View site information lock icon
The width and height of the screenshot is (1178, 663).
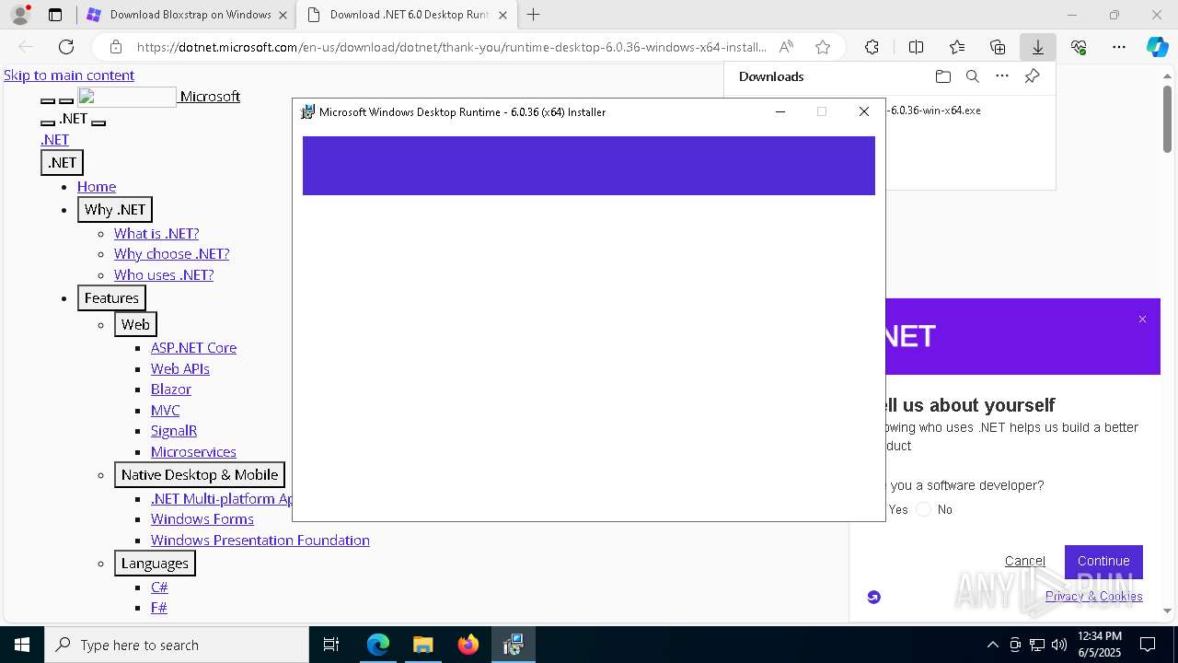(x=116, y=47)
